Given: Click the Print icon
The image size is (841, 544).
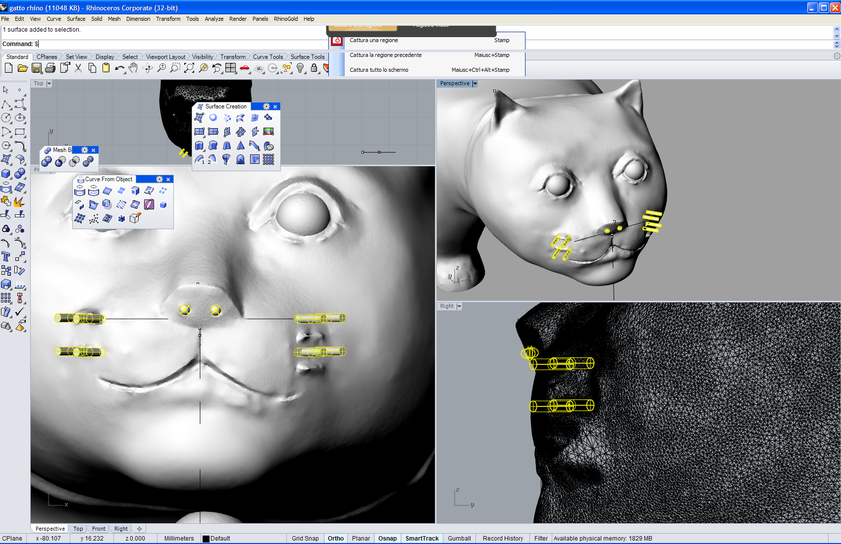Looking at the screenshot, I should pyautogui.click(x=51, y=68).
